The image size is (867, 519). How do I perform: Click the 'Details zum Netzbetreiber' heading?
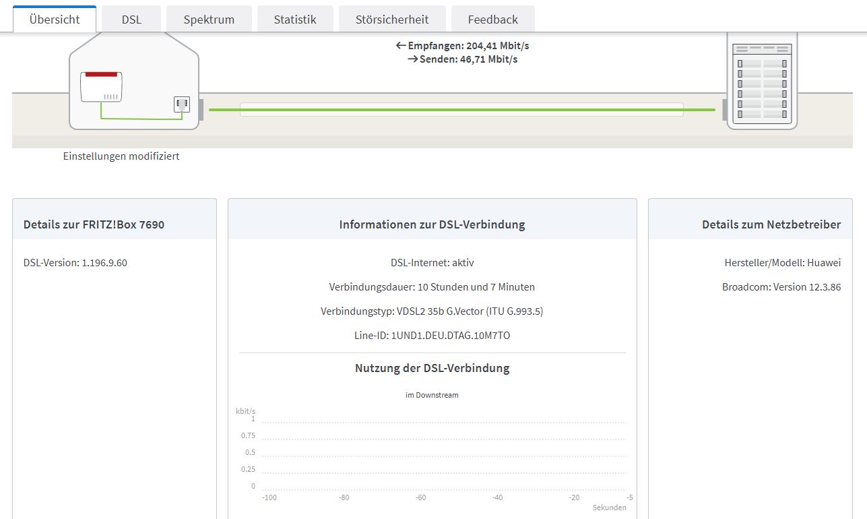click(x=771, y=224)
